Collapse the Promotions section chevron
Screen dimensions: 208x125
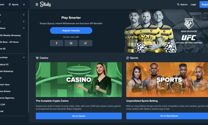click(24, 28)
